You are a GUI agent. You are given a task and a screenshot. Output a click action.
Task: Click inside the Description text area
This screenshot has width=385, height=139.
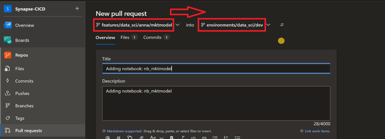[216, 103]
